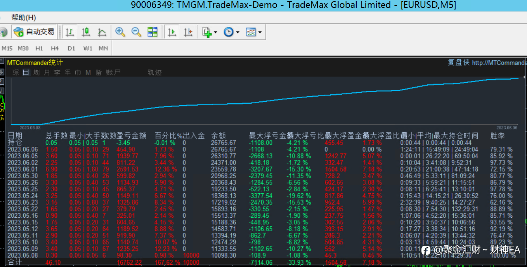
Task: Click the 总手数 column header
Action: coord(57,136)
